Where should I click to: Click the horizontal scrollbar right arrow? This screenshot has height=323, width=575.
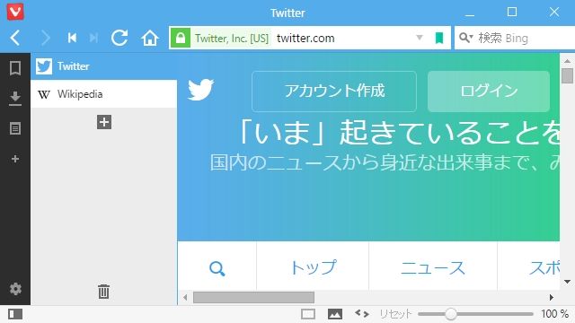tap(551, 297)
